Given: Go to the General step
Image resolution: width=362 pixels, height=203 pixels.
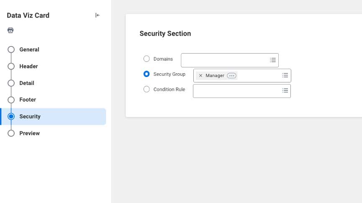Looking at the screenshot, I should 29,49.
